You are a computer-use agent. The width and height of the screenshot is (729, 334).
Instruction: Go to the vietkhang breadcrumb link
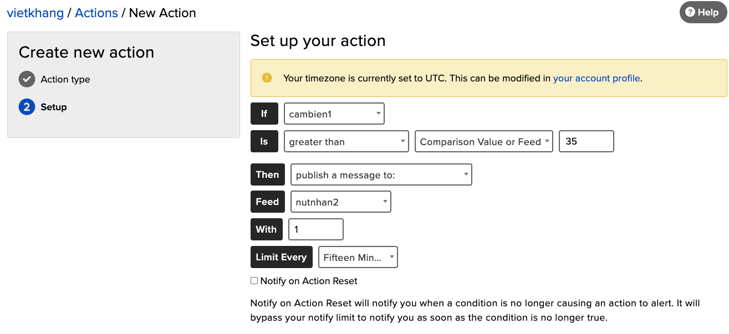[35, 13]
